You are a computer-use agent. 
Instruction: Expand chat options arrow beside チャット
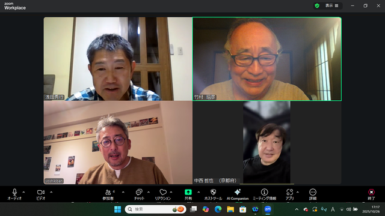click(x=149, y=192)
